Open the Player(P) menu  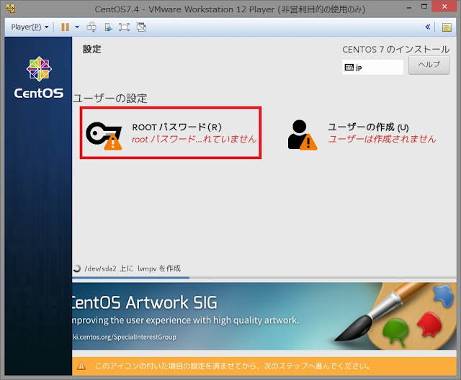[x=30, y=27]
